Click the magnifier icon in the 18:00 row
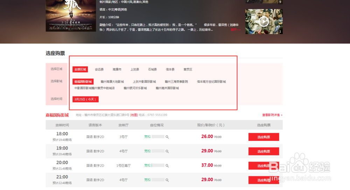The width and height of the screenshot is (350, 190). coord(167,137)
